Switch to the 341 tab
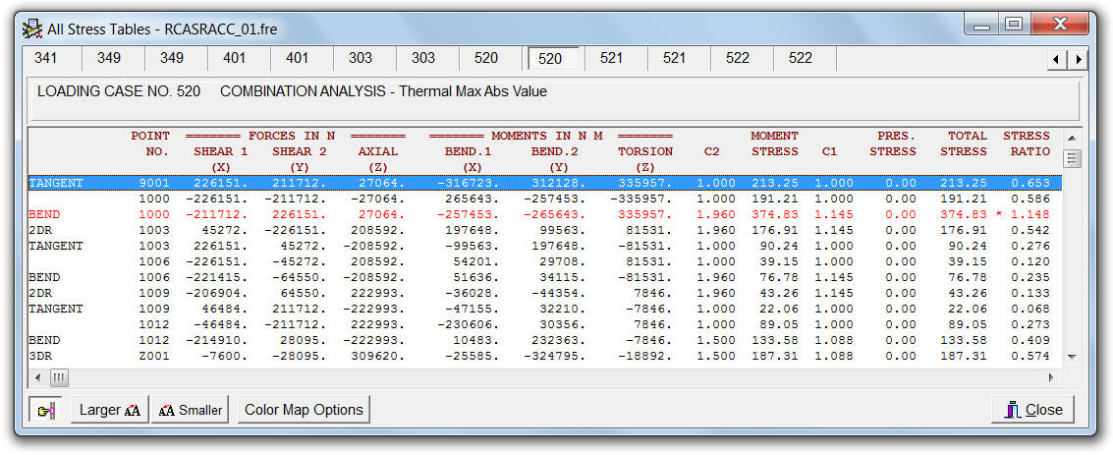Screen dimensions: 1113x455 46,58
